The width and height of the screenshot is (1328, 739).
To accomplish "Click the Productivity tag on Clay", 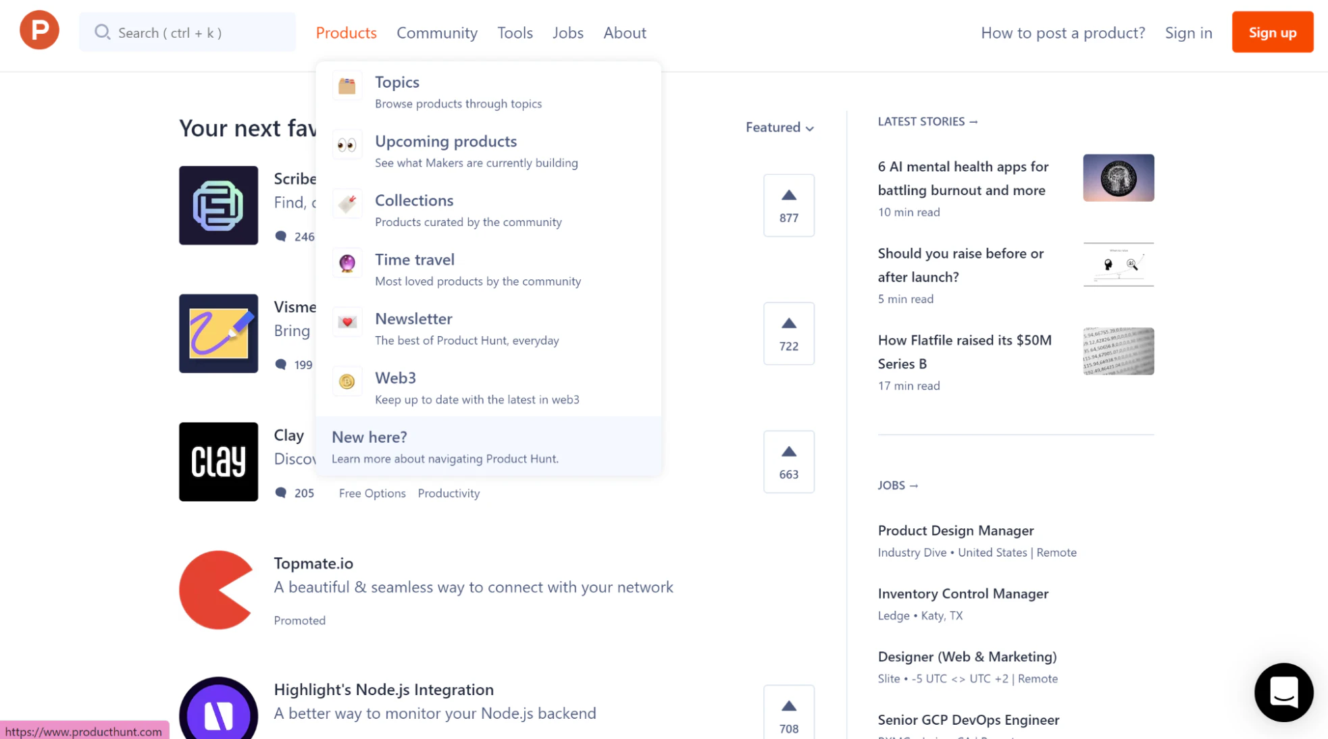I will [449, 493].
